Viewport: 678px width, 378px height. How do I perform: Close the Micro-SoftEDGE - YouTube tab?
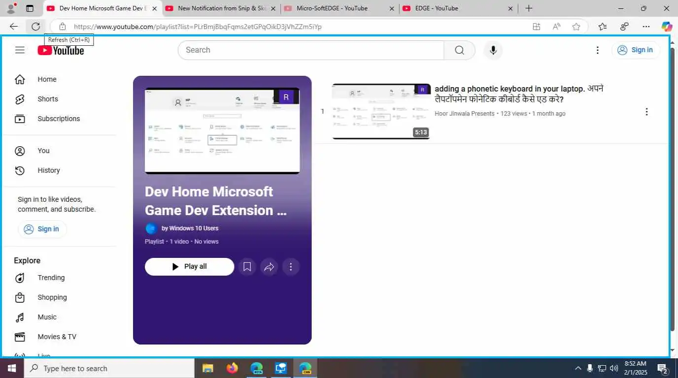click(392, 8)
